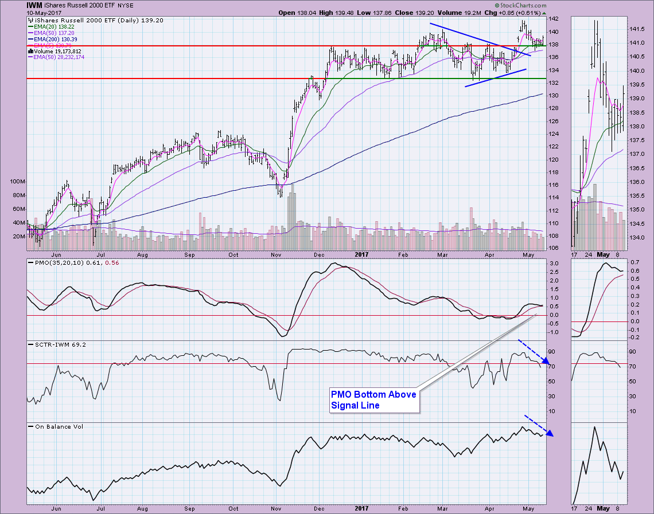Click the 'EMA(50) 28,232,174' legend entry

coord(59,57)
